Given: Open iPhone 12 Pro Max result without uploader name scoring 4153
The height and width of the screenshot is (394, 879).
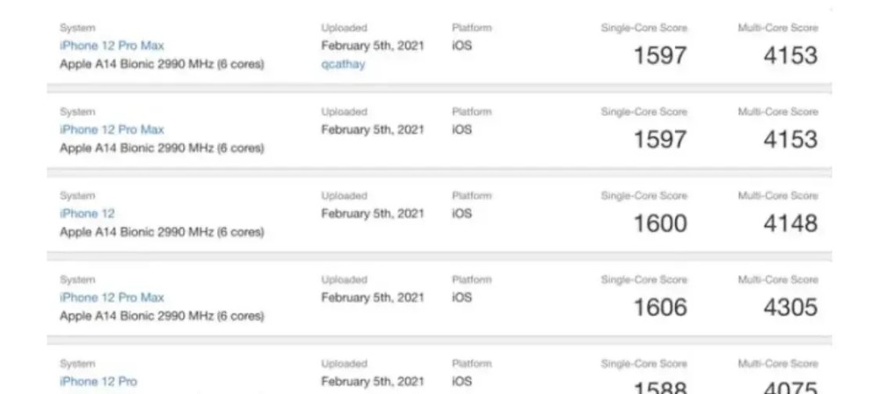Looking at the screenshot, I should (x=113, y=129).
